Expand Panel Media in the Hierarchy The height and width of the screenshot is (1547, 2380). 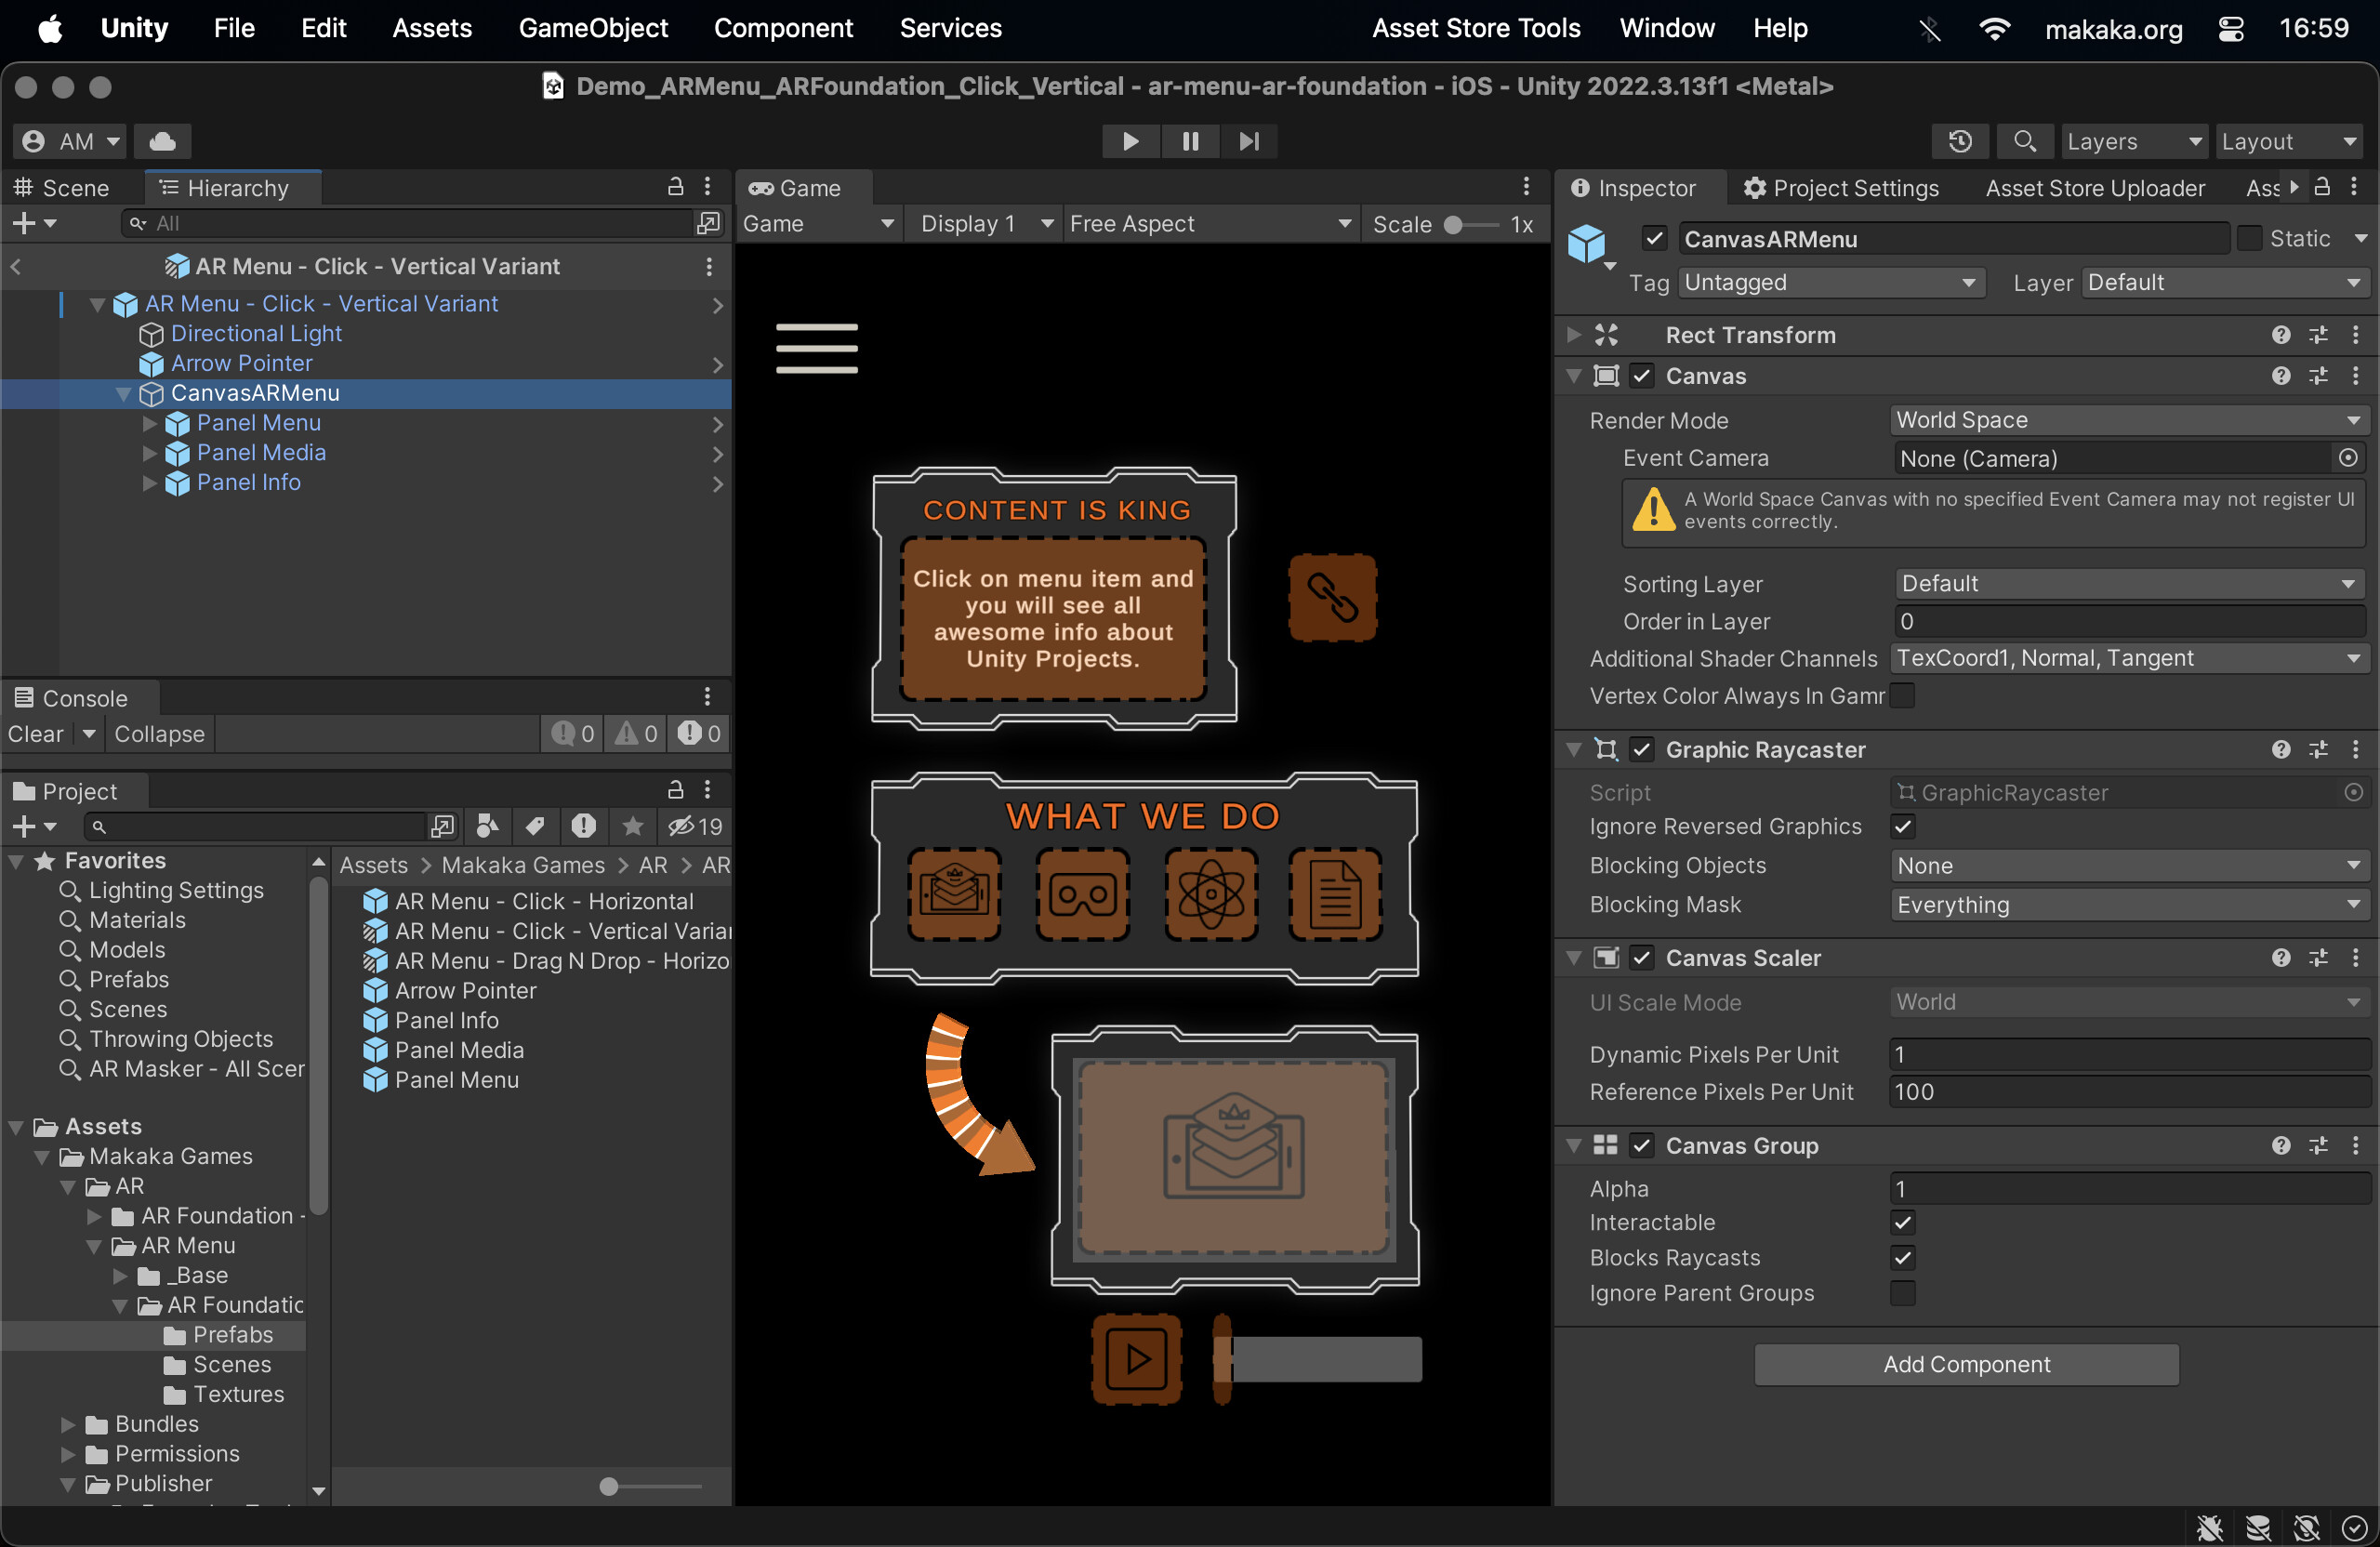(150, 454)
